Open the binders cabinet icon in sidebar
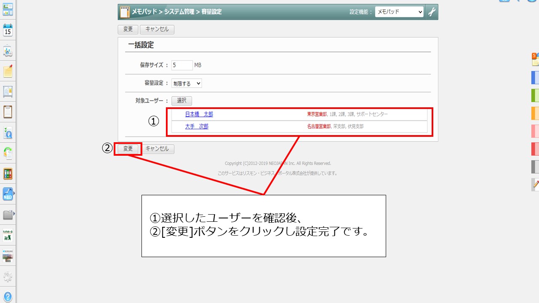This screenshot has width=539, height=303. [8, 173]
